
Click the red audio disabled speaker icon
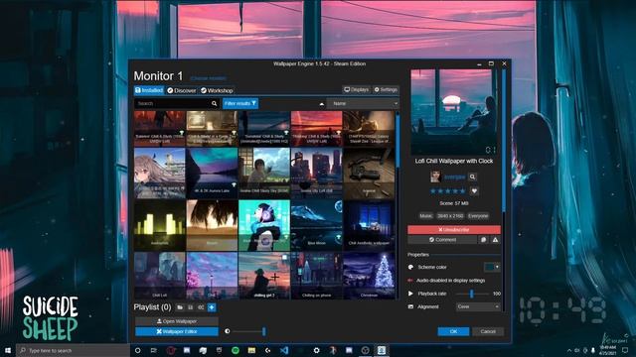click(x=410, y=280)
